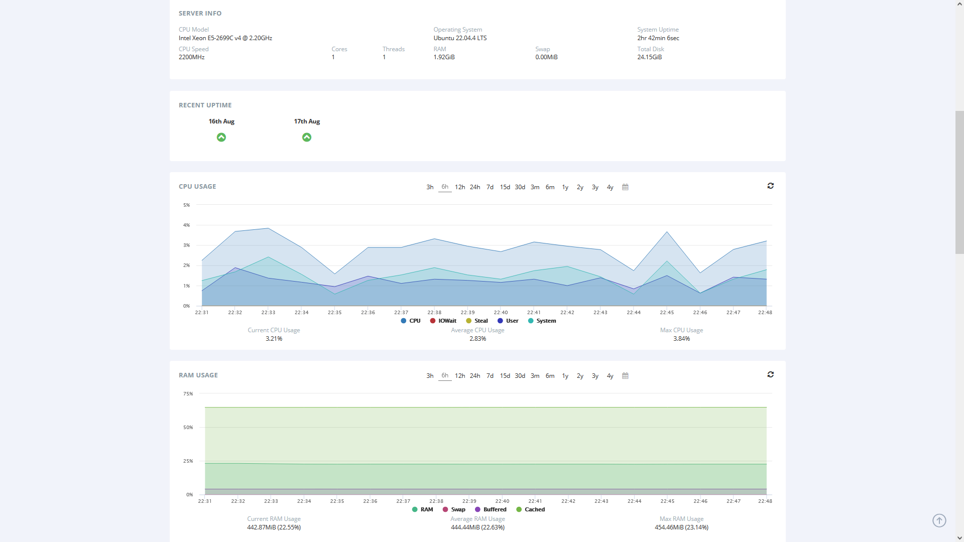Switch RAM Usage chart to 1y

565,376
